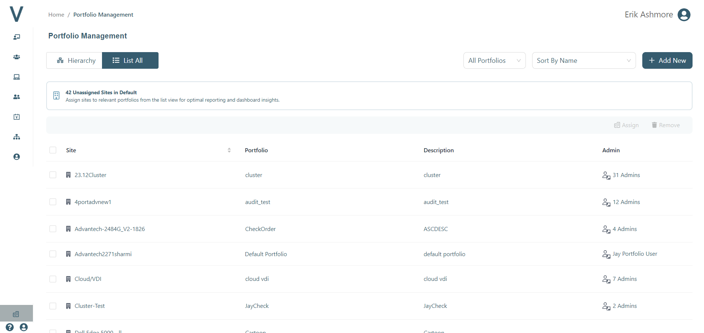Viewport: 704px width, 333px height.
Task: Open the calendar billing icon in sidebar
Action: coord(17,117)
